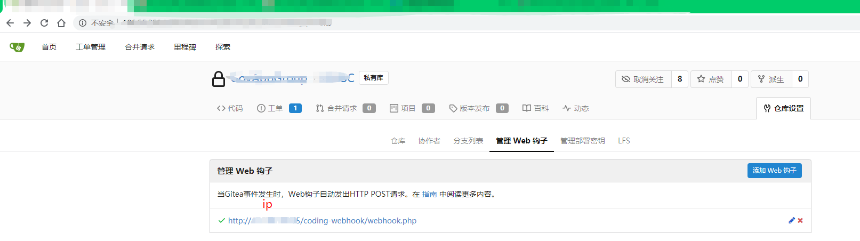Open the stargazers count next to 点赞
860x241 pixels.
coord(740,79)
